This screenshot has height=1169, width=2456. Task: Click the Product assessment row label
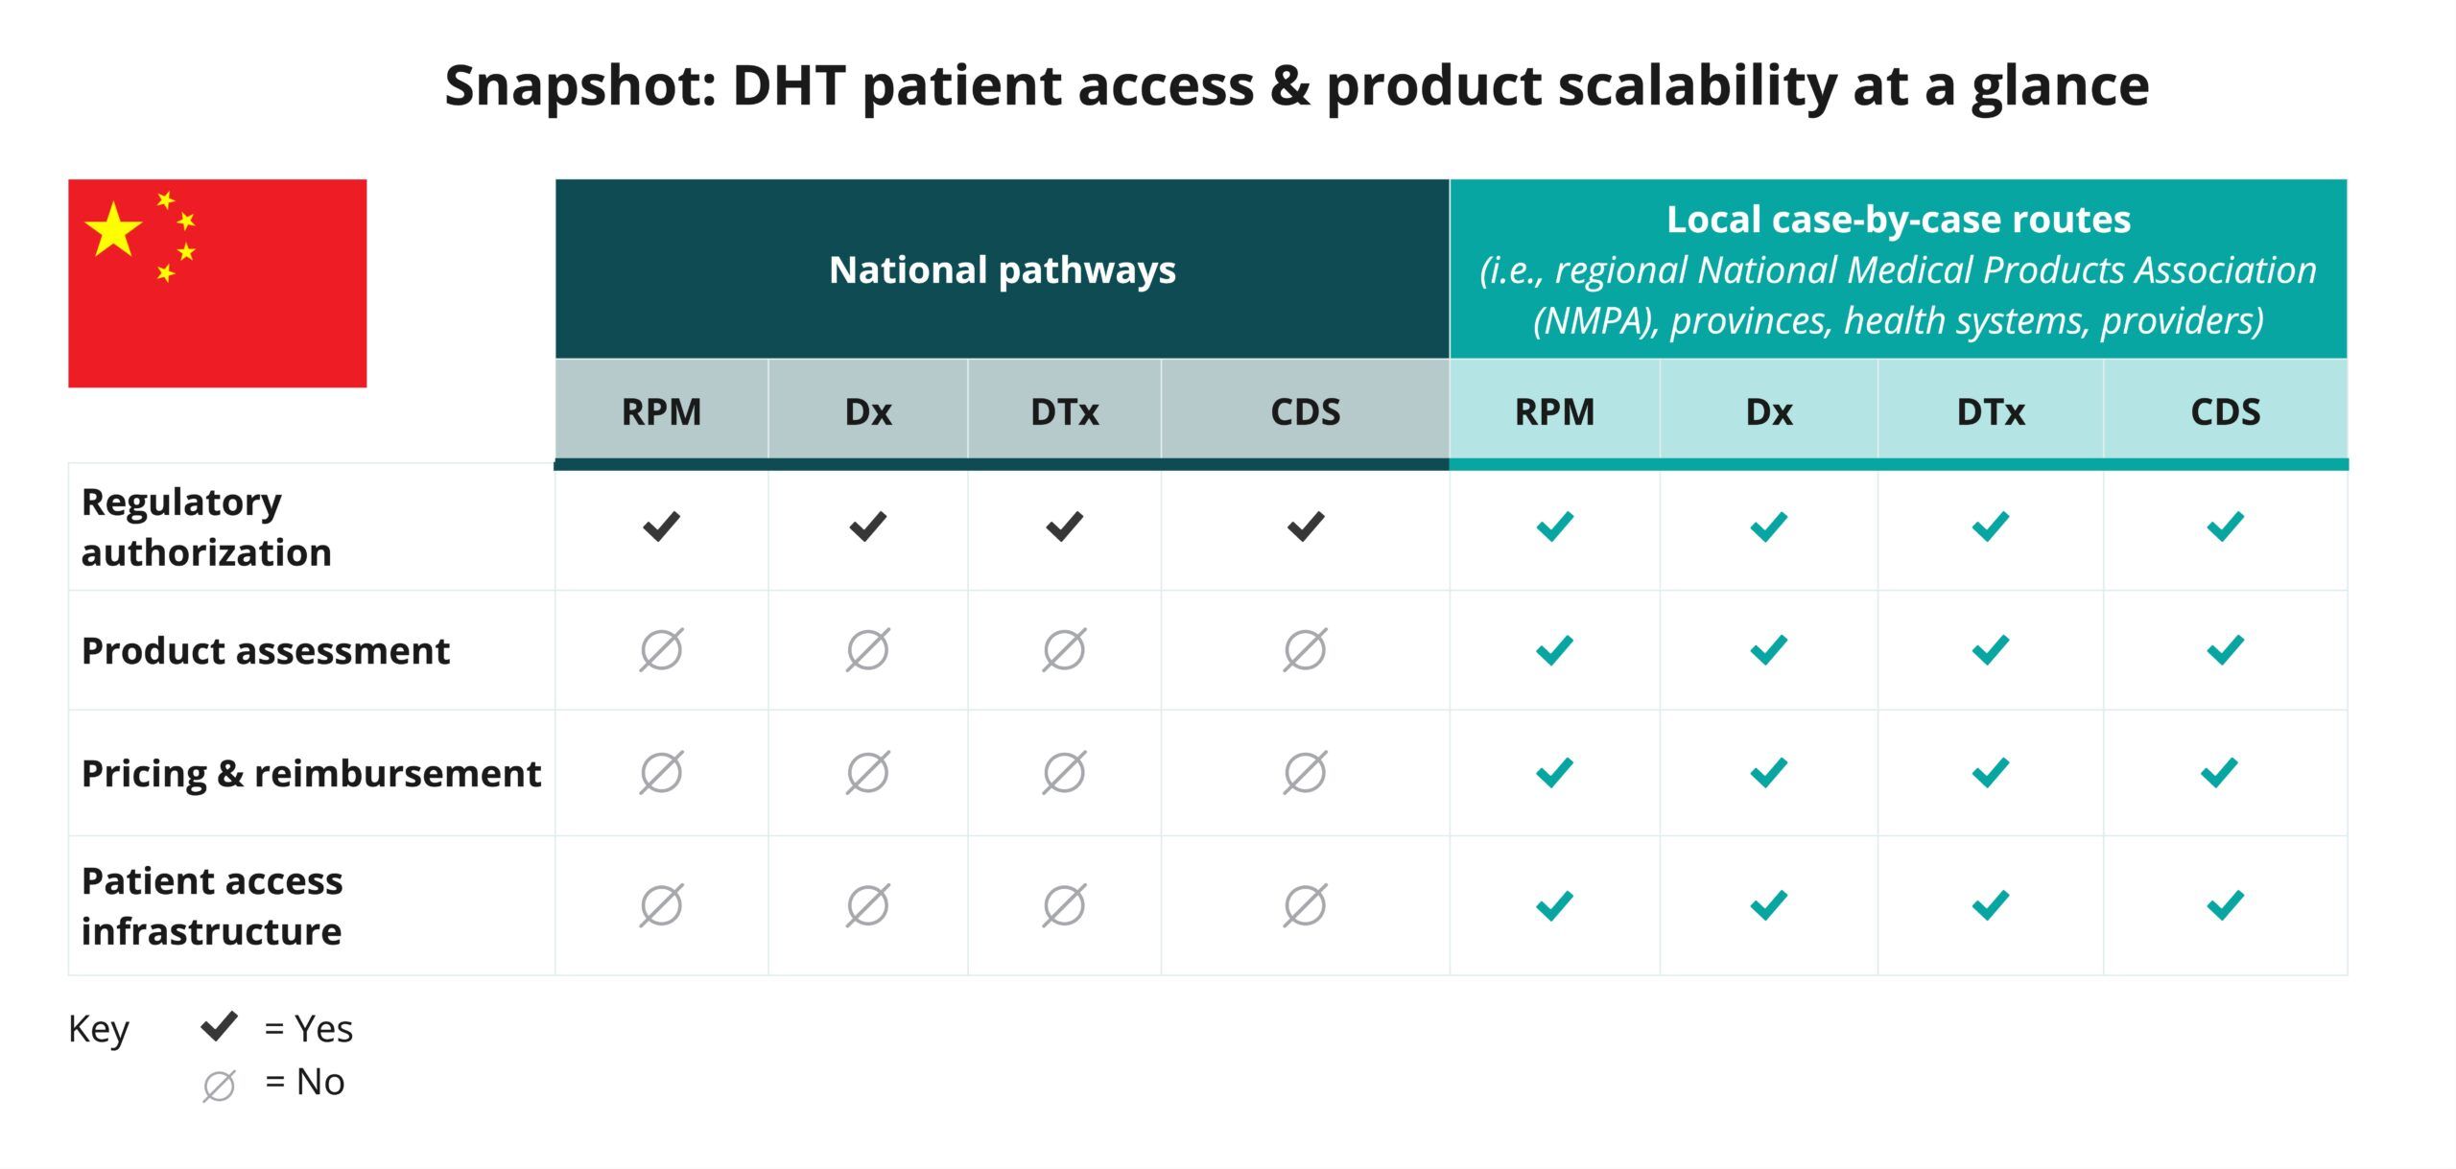point(266,650)
